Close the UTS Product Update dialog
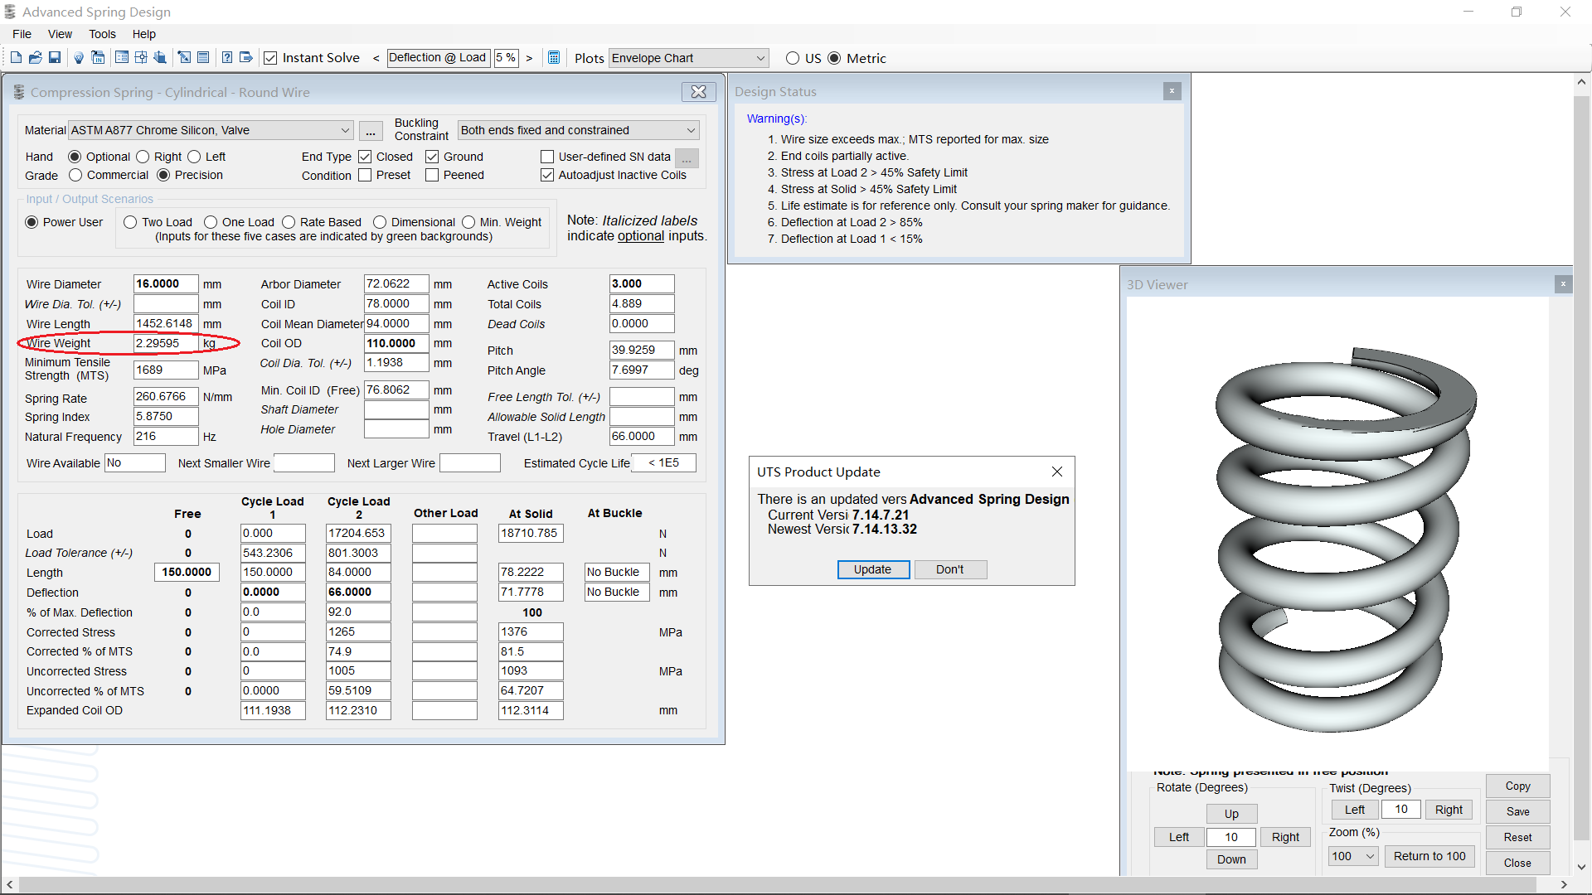The image size is (1592, 895). (x=1057, y=472)
